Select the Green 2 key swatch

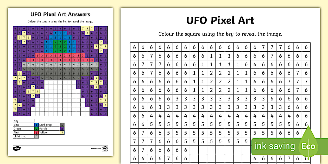36,129
